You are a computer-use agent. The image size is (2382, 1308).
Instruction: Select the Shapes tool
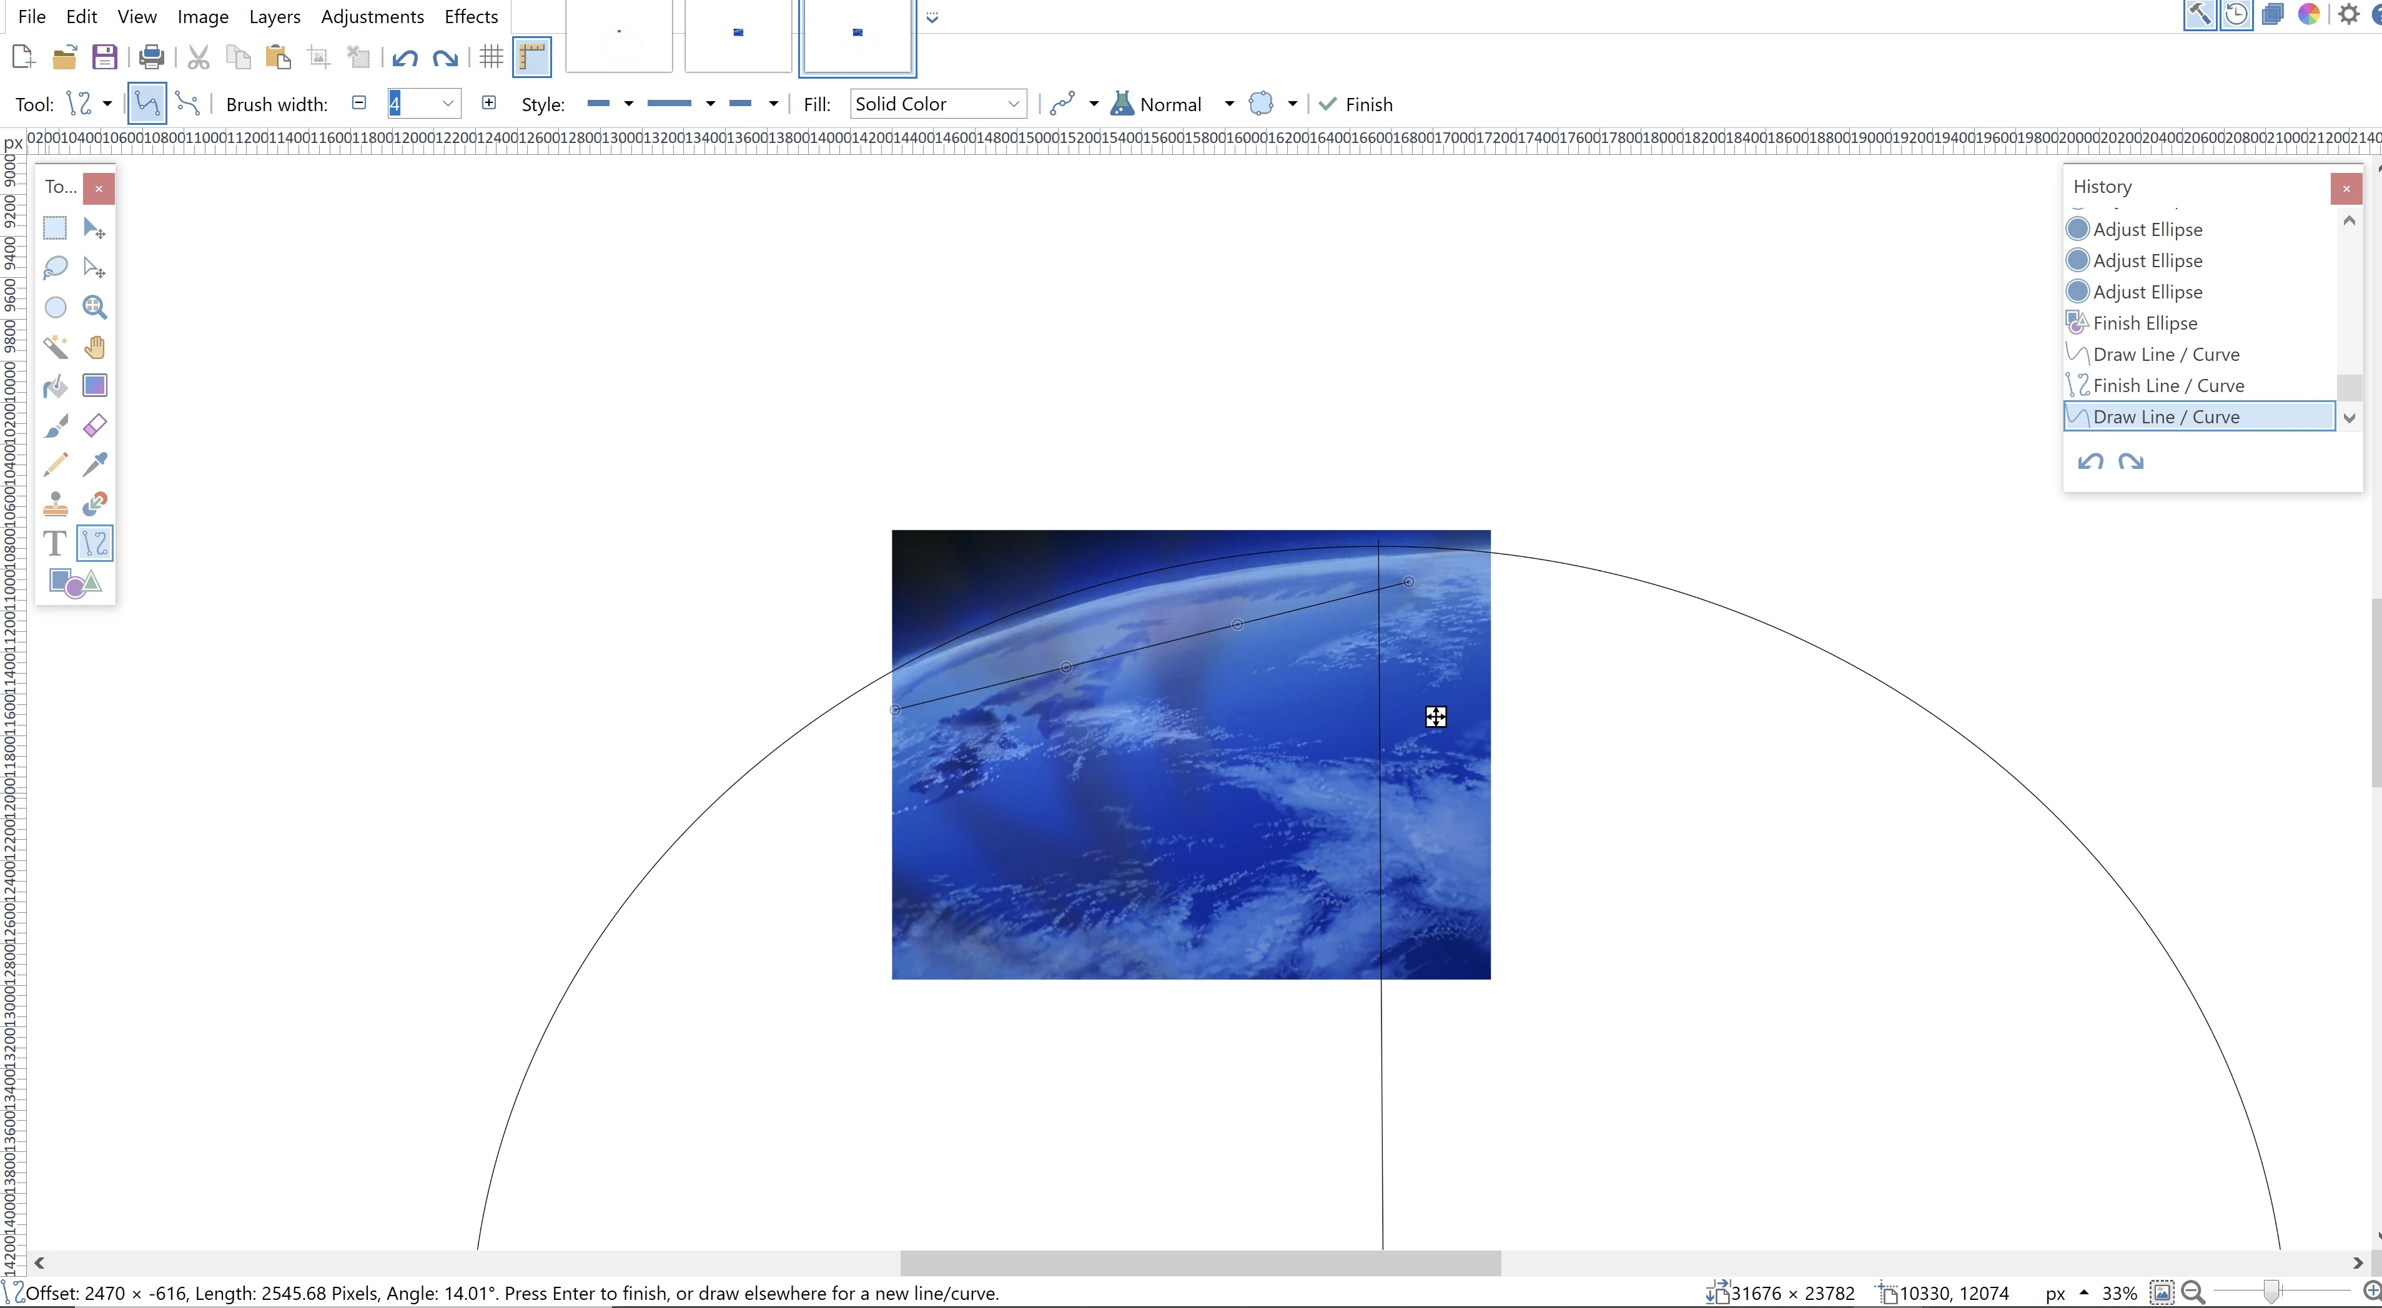click(x=75, y=583)
